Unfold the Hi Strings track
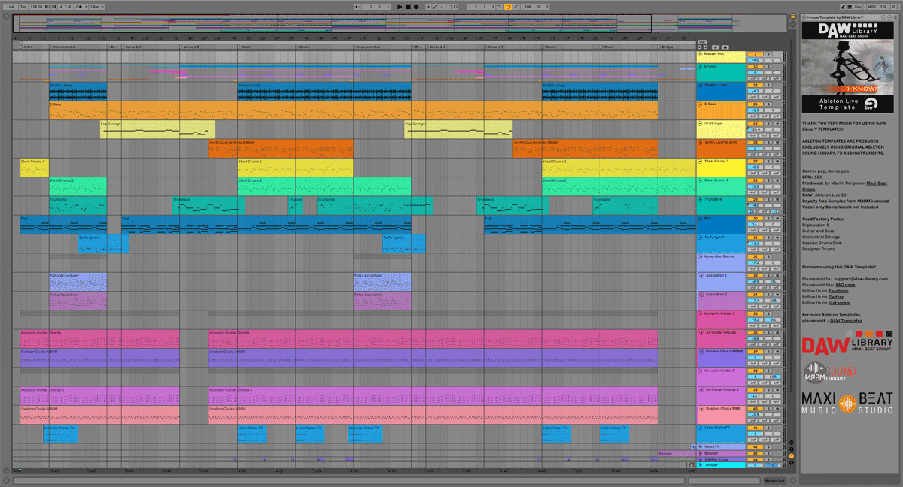Screen dimensions: 903x487 (x=700, y=123)
